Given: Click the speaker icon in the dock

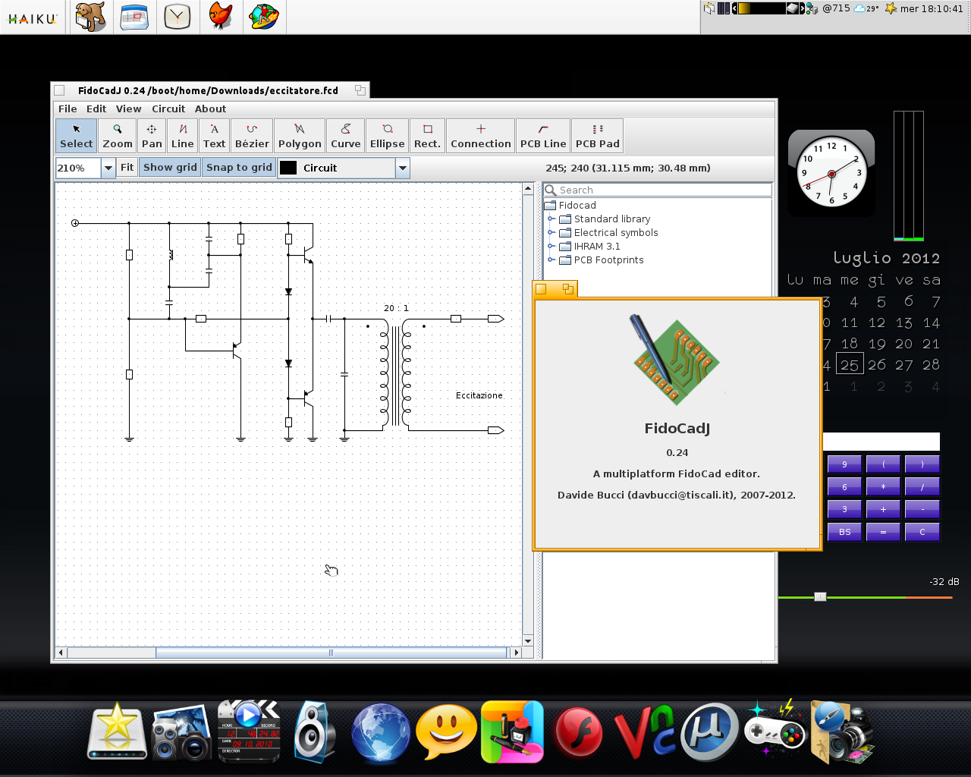Looking at the screenshot, I should (x=314, y=731).
